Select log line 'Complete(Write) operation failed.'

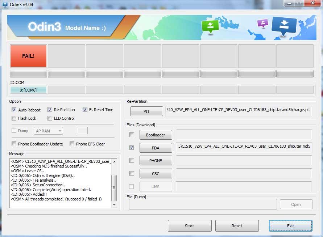(x=51, y=190)
